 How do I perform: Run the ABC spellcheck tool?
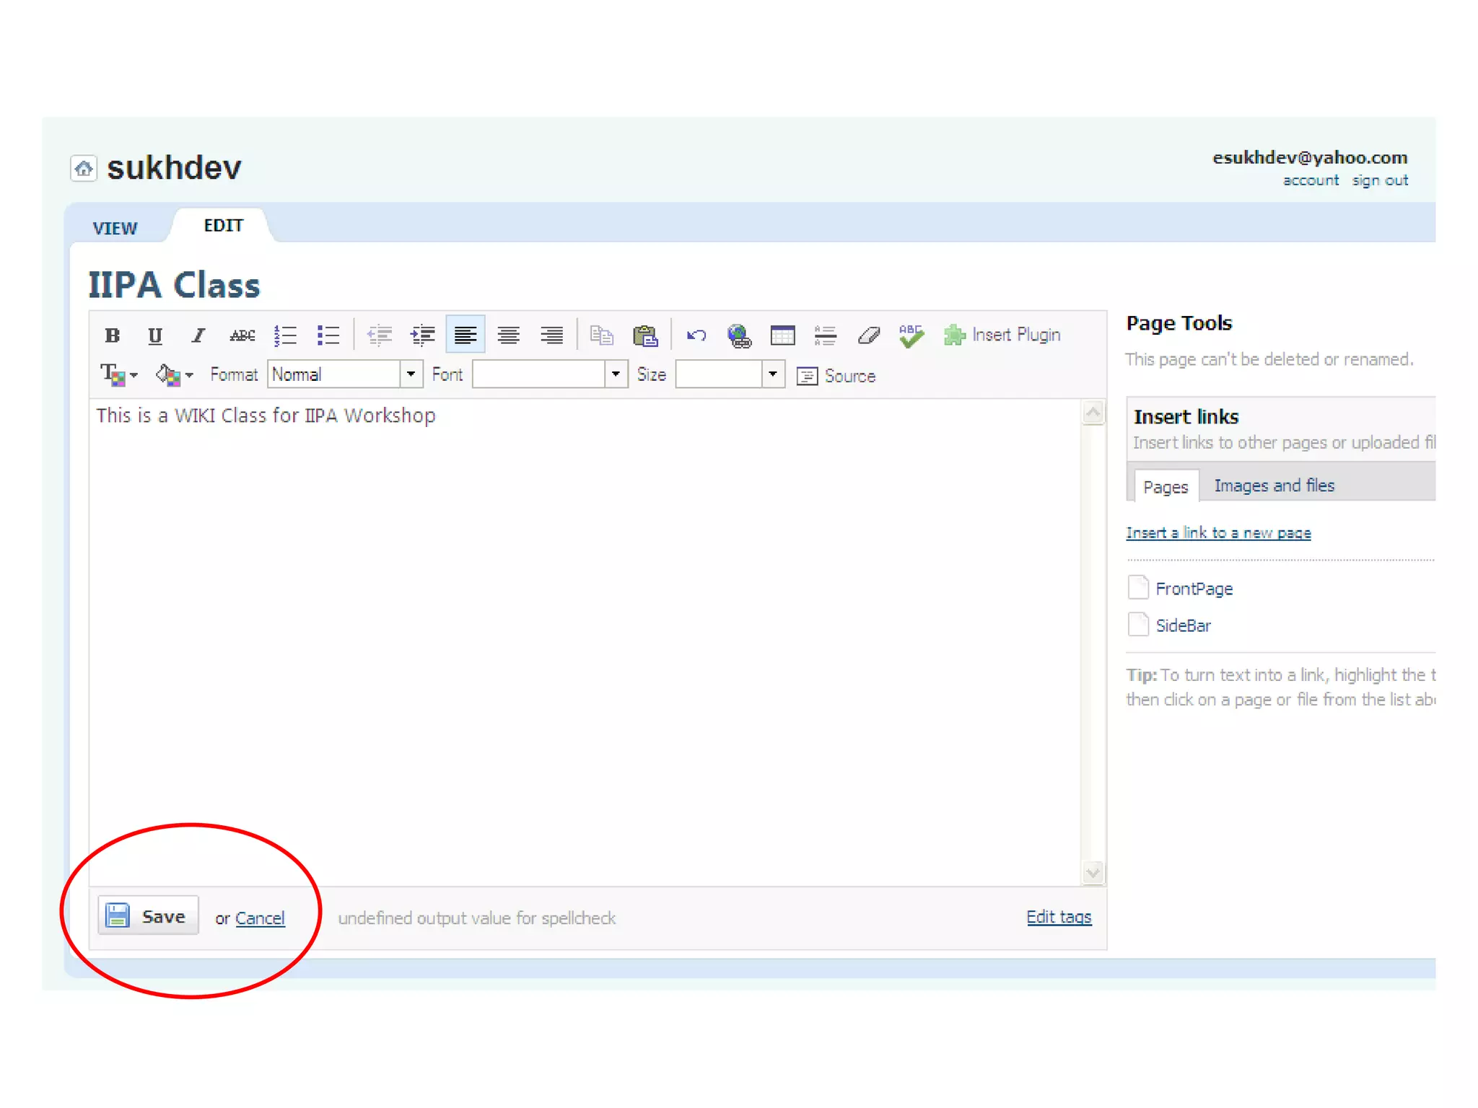pos(911,335)
